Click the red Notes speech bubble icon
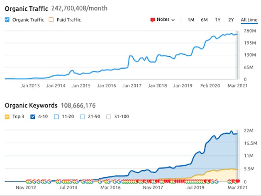Screen dimensions: 261x196 point(153,20)
